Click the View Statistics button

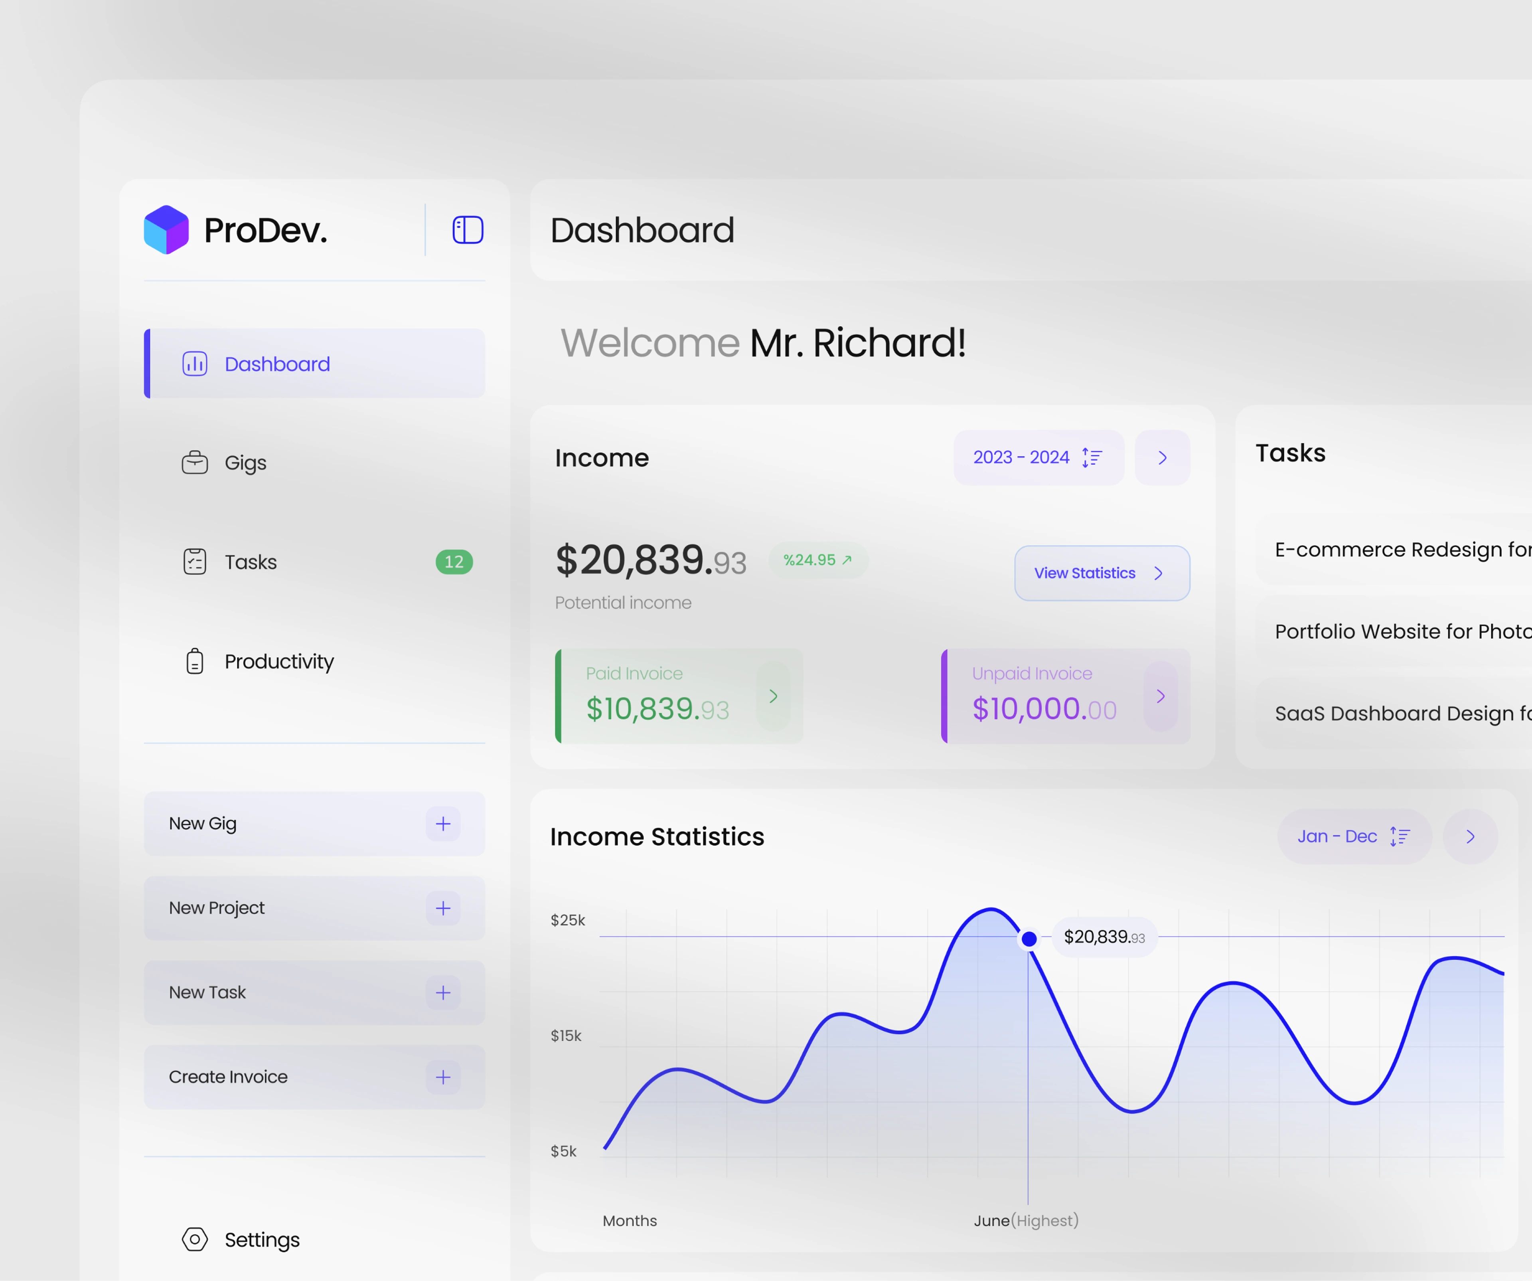tap(1102, 573)
